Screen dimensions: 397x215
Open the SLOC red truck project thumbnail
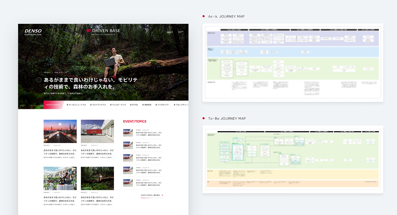(97, 131)
